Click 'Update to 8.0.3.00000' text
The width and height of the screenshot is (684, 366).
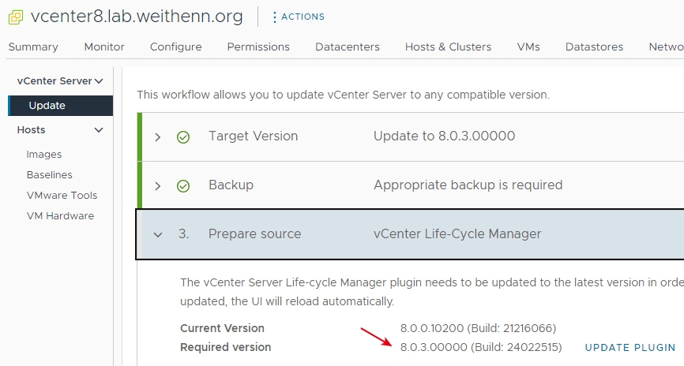click(x=444, y=136)
